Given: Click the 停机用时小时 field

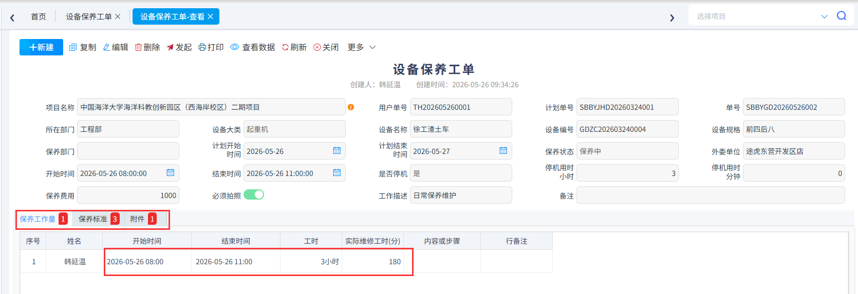Looking at the screenshot, I should pos(627,173).
